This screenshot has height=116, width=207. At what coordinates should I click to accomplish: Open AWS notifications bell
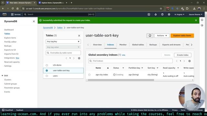tap(156, 15)
